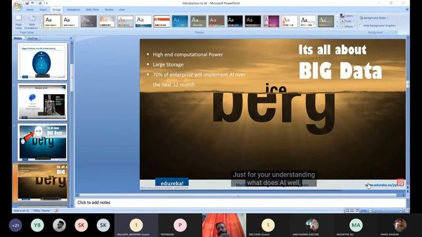Click the main slide horizontal scrollbar

[x=237, y=196]
